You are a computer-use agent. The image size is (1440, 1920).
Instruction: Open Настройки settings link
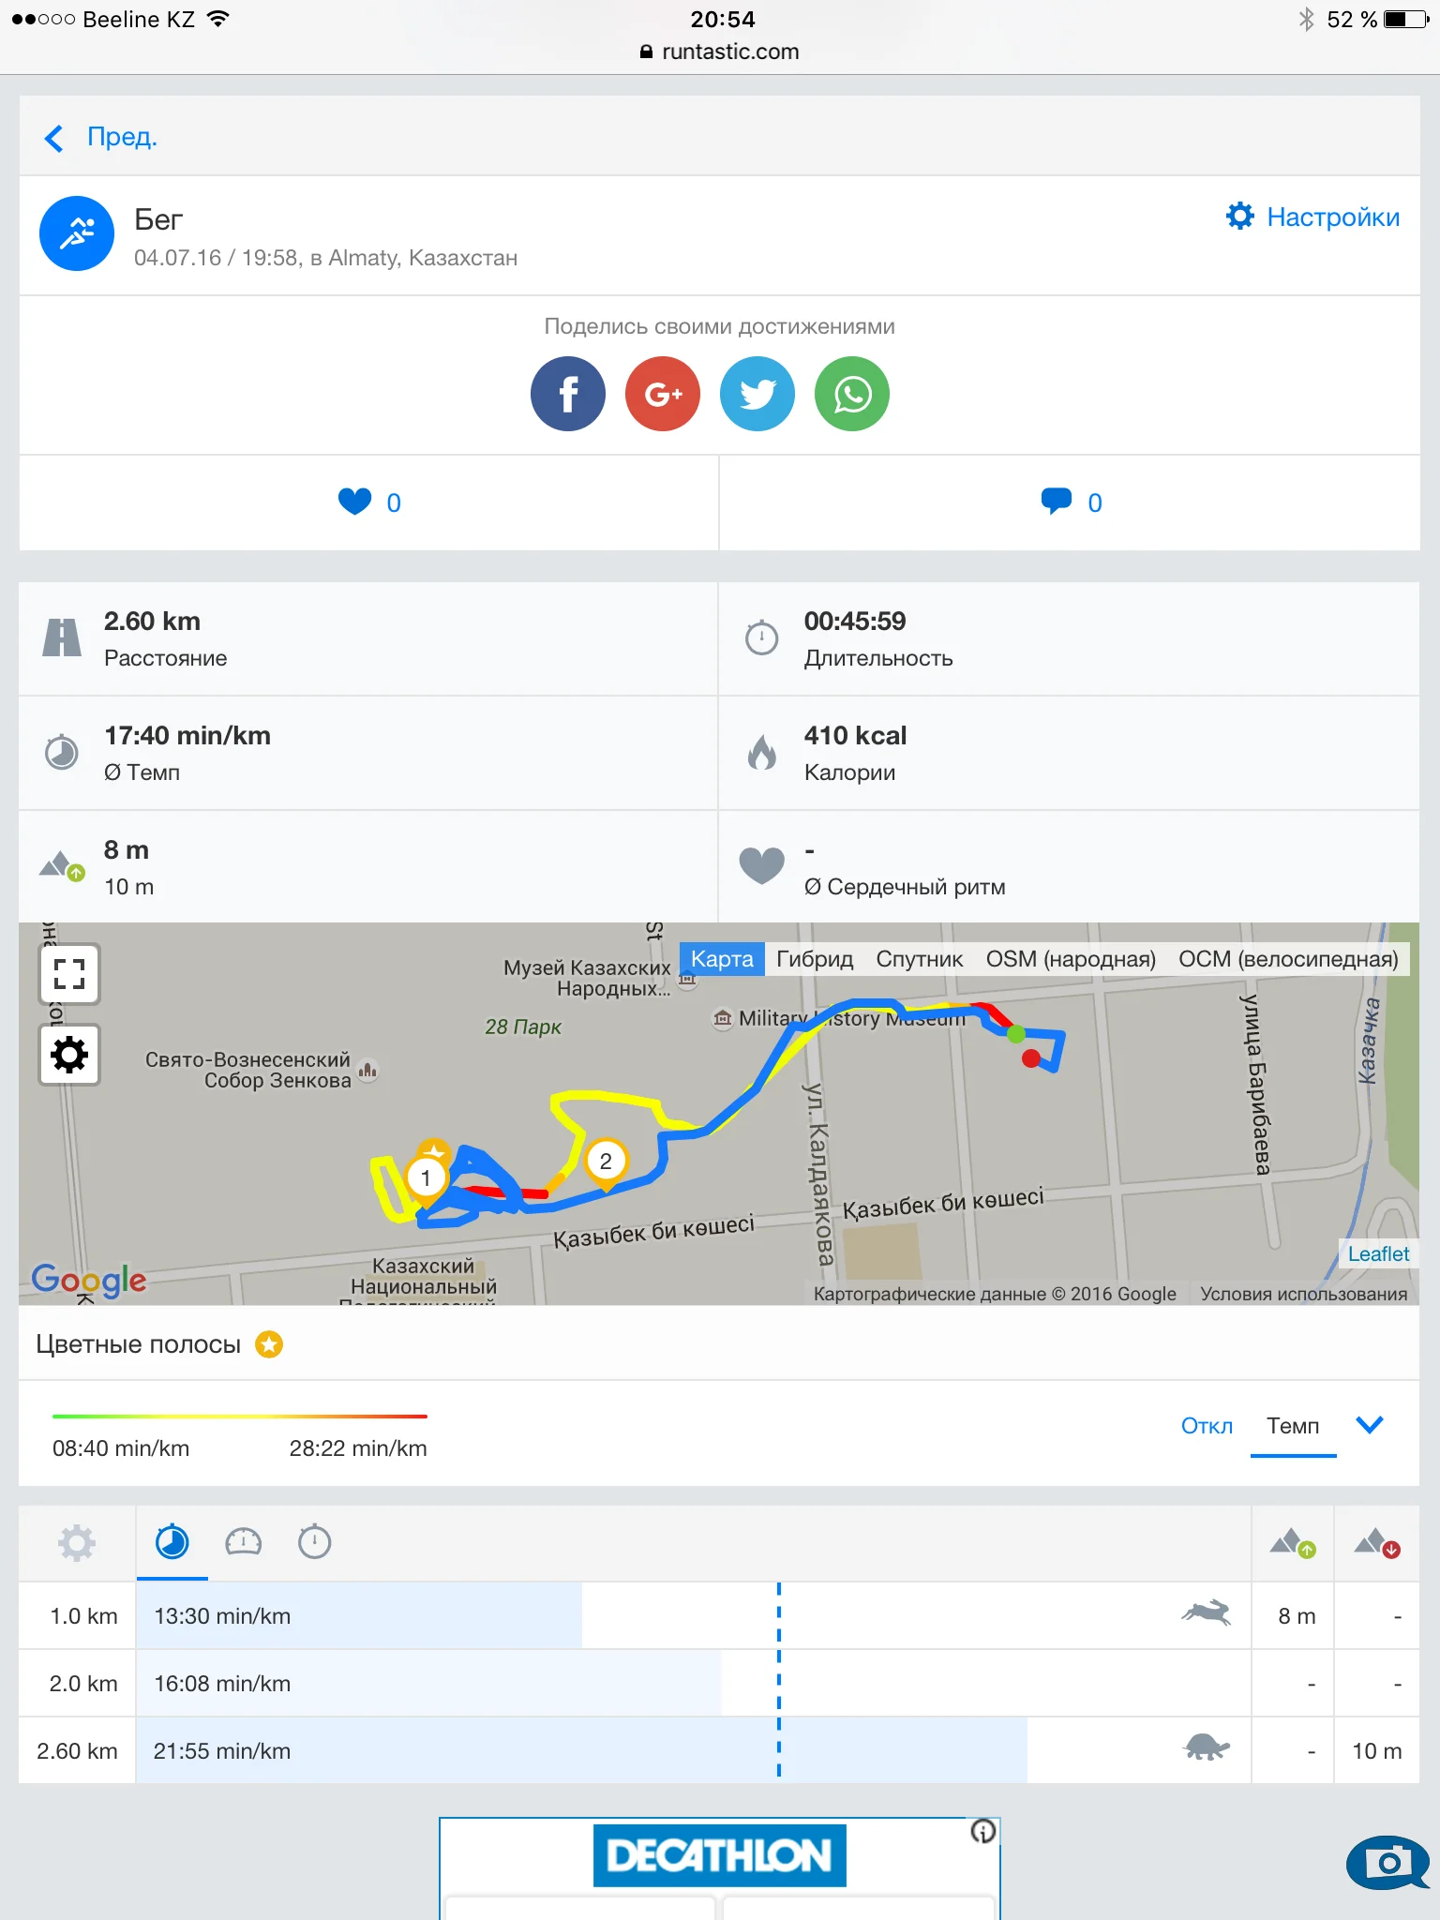click(1312, 217)
